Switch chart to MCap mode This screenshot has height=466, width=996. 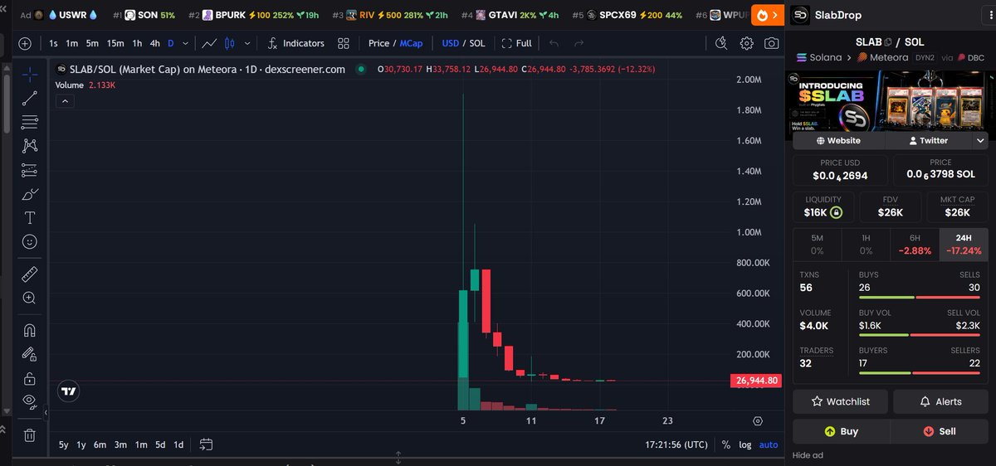[x=410, y=43]
